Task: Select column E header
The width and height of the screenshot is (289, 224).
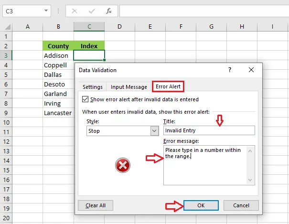Action: [x=150, y=27]
